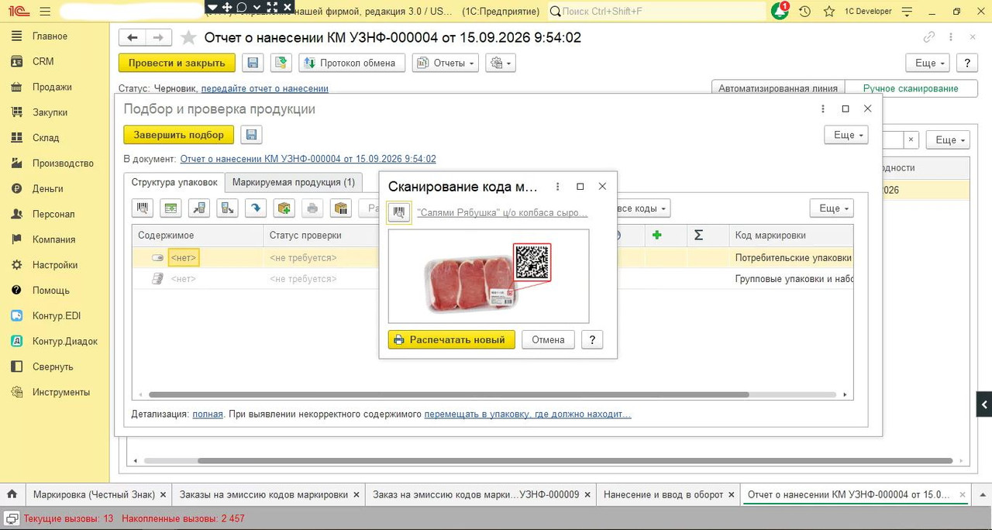The width and height of the screenshot is (992, 530).
Task: Follow 'передайте отчет о нанесении' link
Action: pos(265,88)
